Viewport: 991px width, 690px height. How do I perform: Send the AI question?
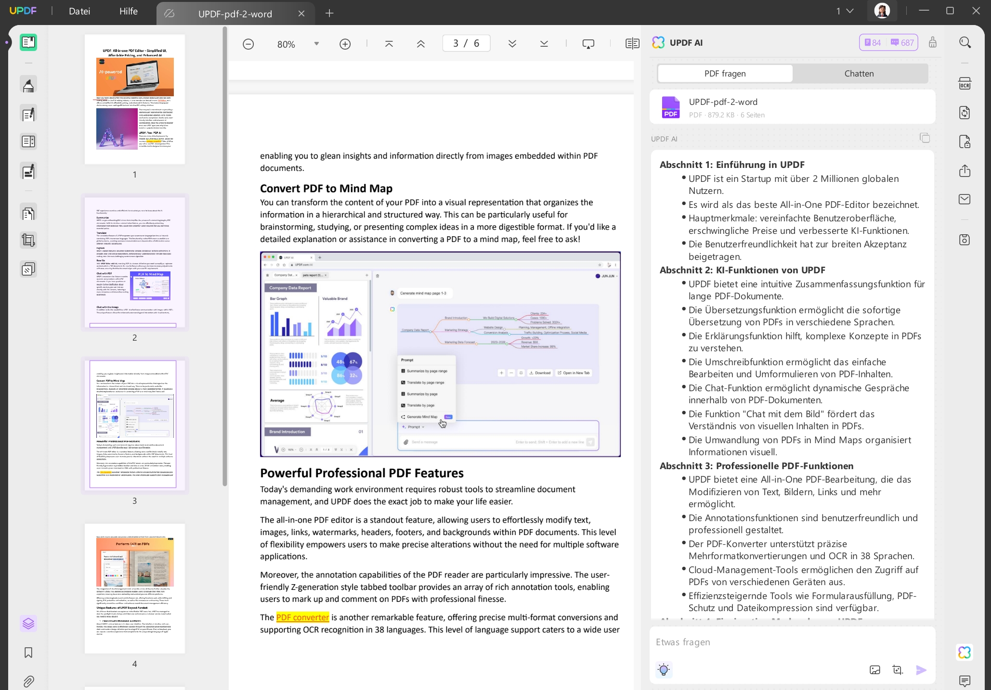[x=921, y=670]
